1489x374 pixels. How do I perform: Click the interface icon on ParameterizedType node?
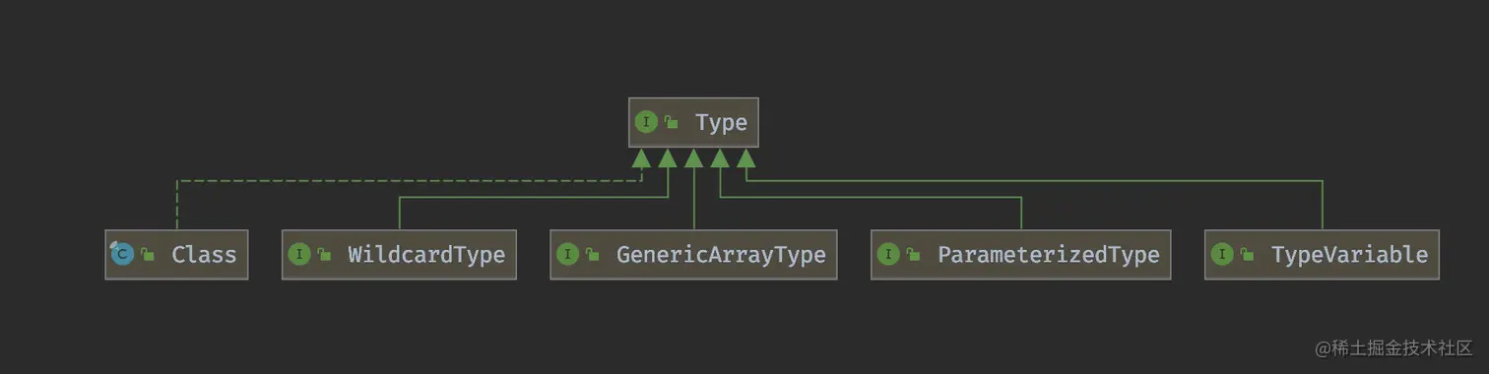point(888,254)
